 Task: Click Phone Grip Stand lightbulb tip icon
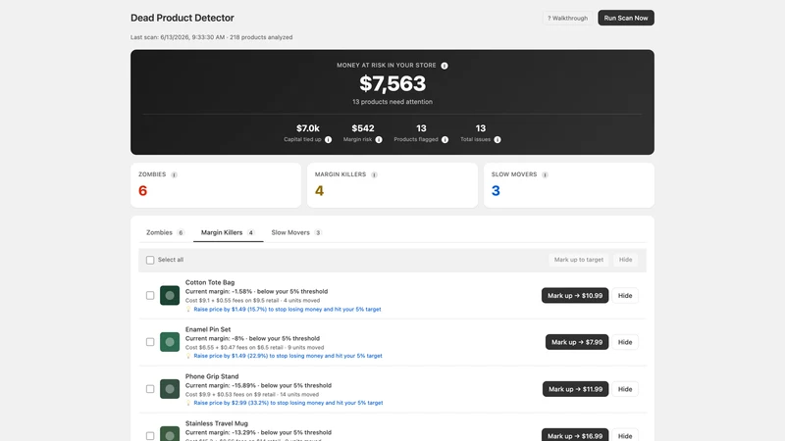pyautogui.click(x=188, y=403)
